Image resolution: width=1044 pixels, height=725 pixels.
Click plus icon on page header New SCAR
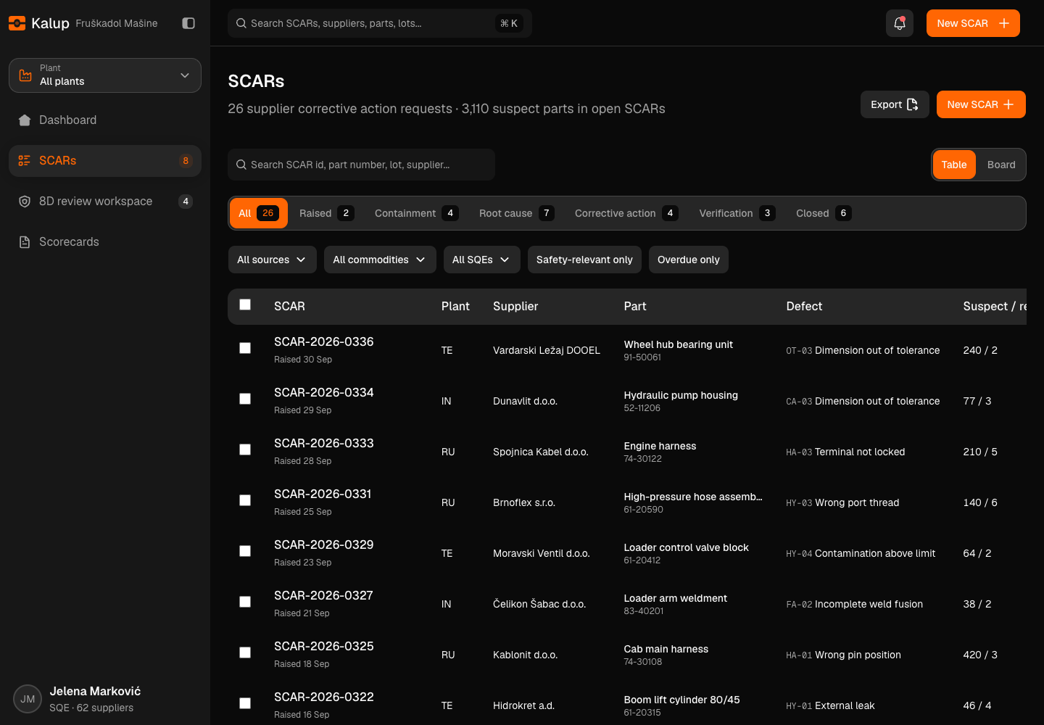pos(1008,104)
